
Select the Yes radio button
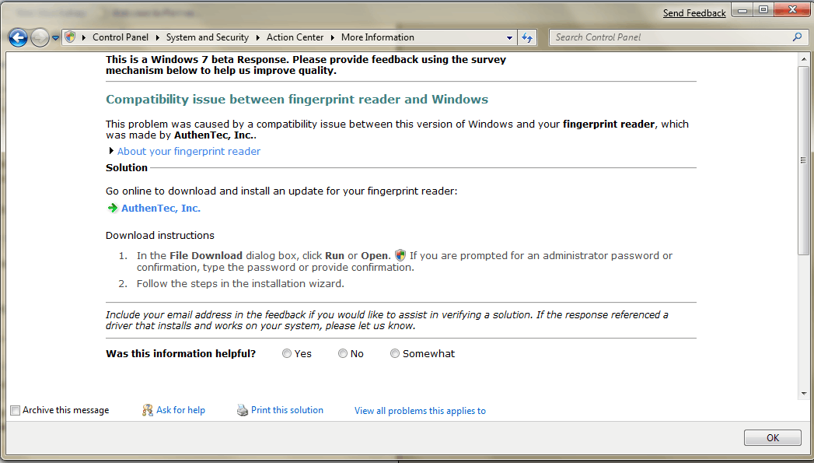pyautogui.click(x=287, y=353)
